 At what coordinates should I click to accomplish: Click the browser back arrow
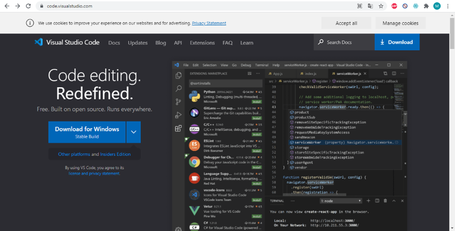click(x=7, y=6)
